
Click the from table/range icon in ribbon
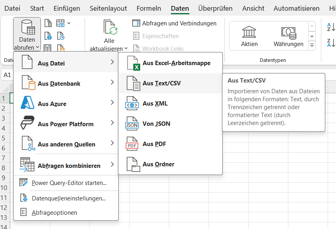pos(48,48)
